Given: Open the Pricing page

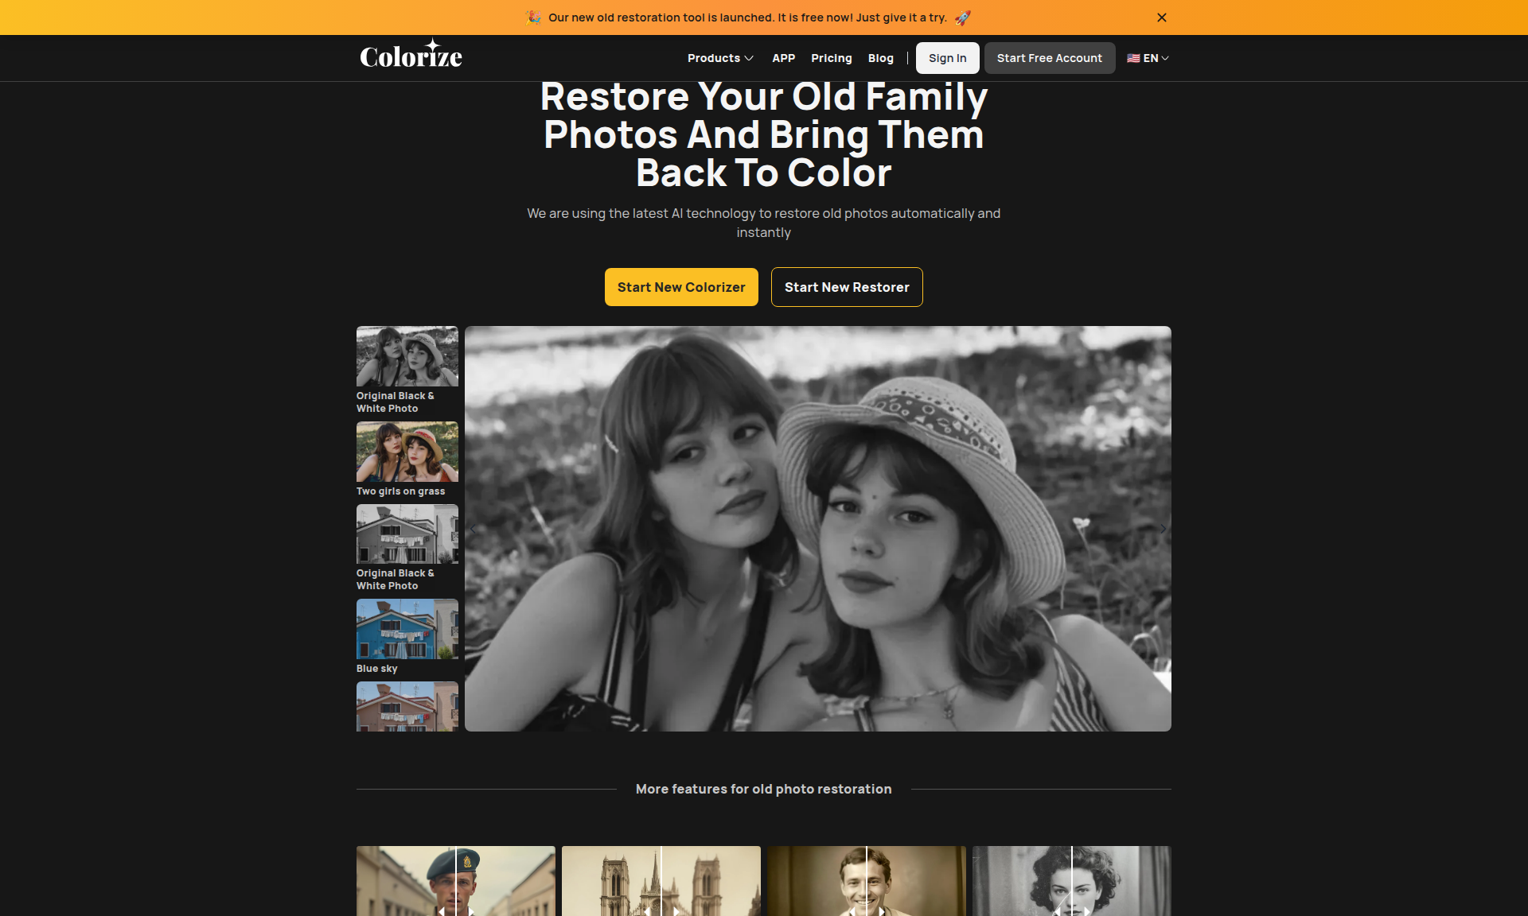Looking at the screenshot, I should click(831, 58).
